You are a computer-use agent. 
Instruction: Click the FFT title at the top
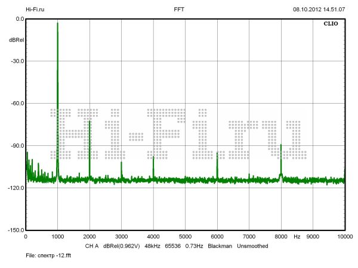click(x=179, y=10)
